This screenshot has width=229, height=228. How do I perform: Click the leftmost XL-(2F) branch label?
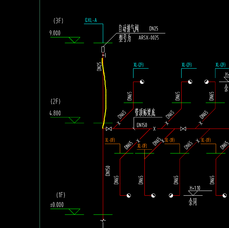[139, 65]
